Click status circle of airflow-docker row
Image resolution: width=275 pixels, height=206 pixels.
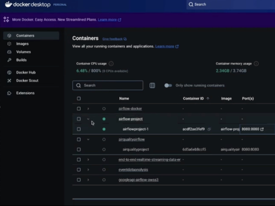pyautogui.click(x=104, y=109)
